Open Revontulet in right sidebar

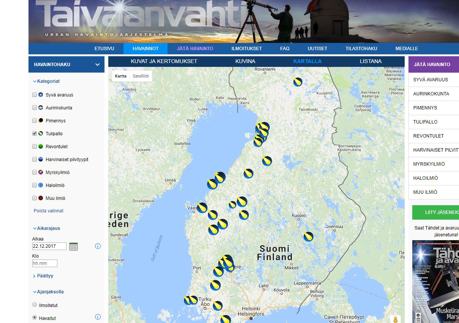click(434, 136)
